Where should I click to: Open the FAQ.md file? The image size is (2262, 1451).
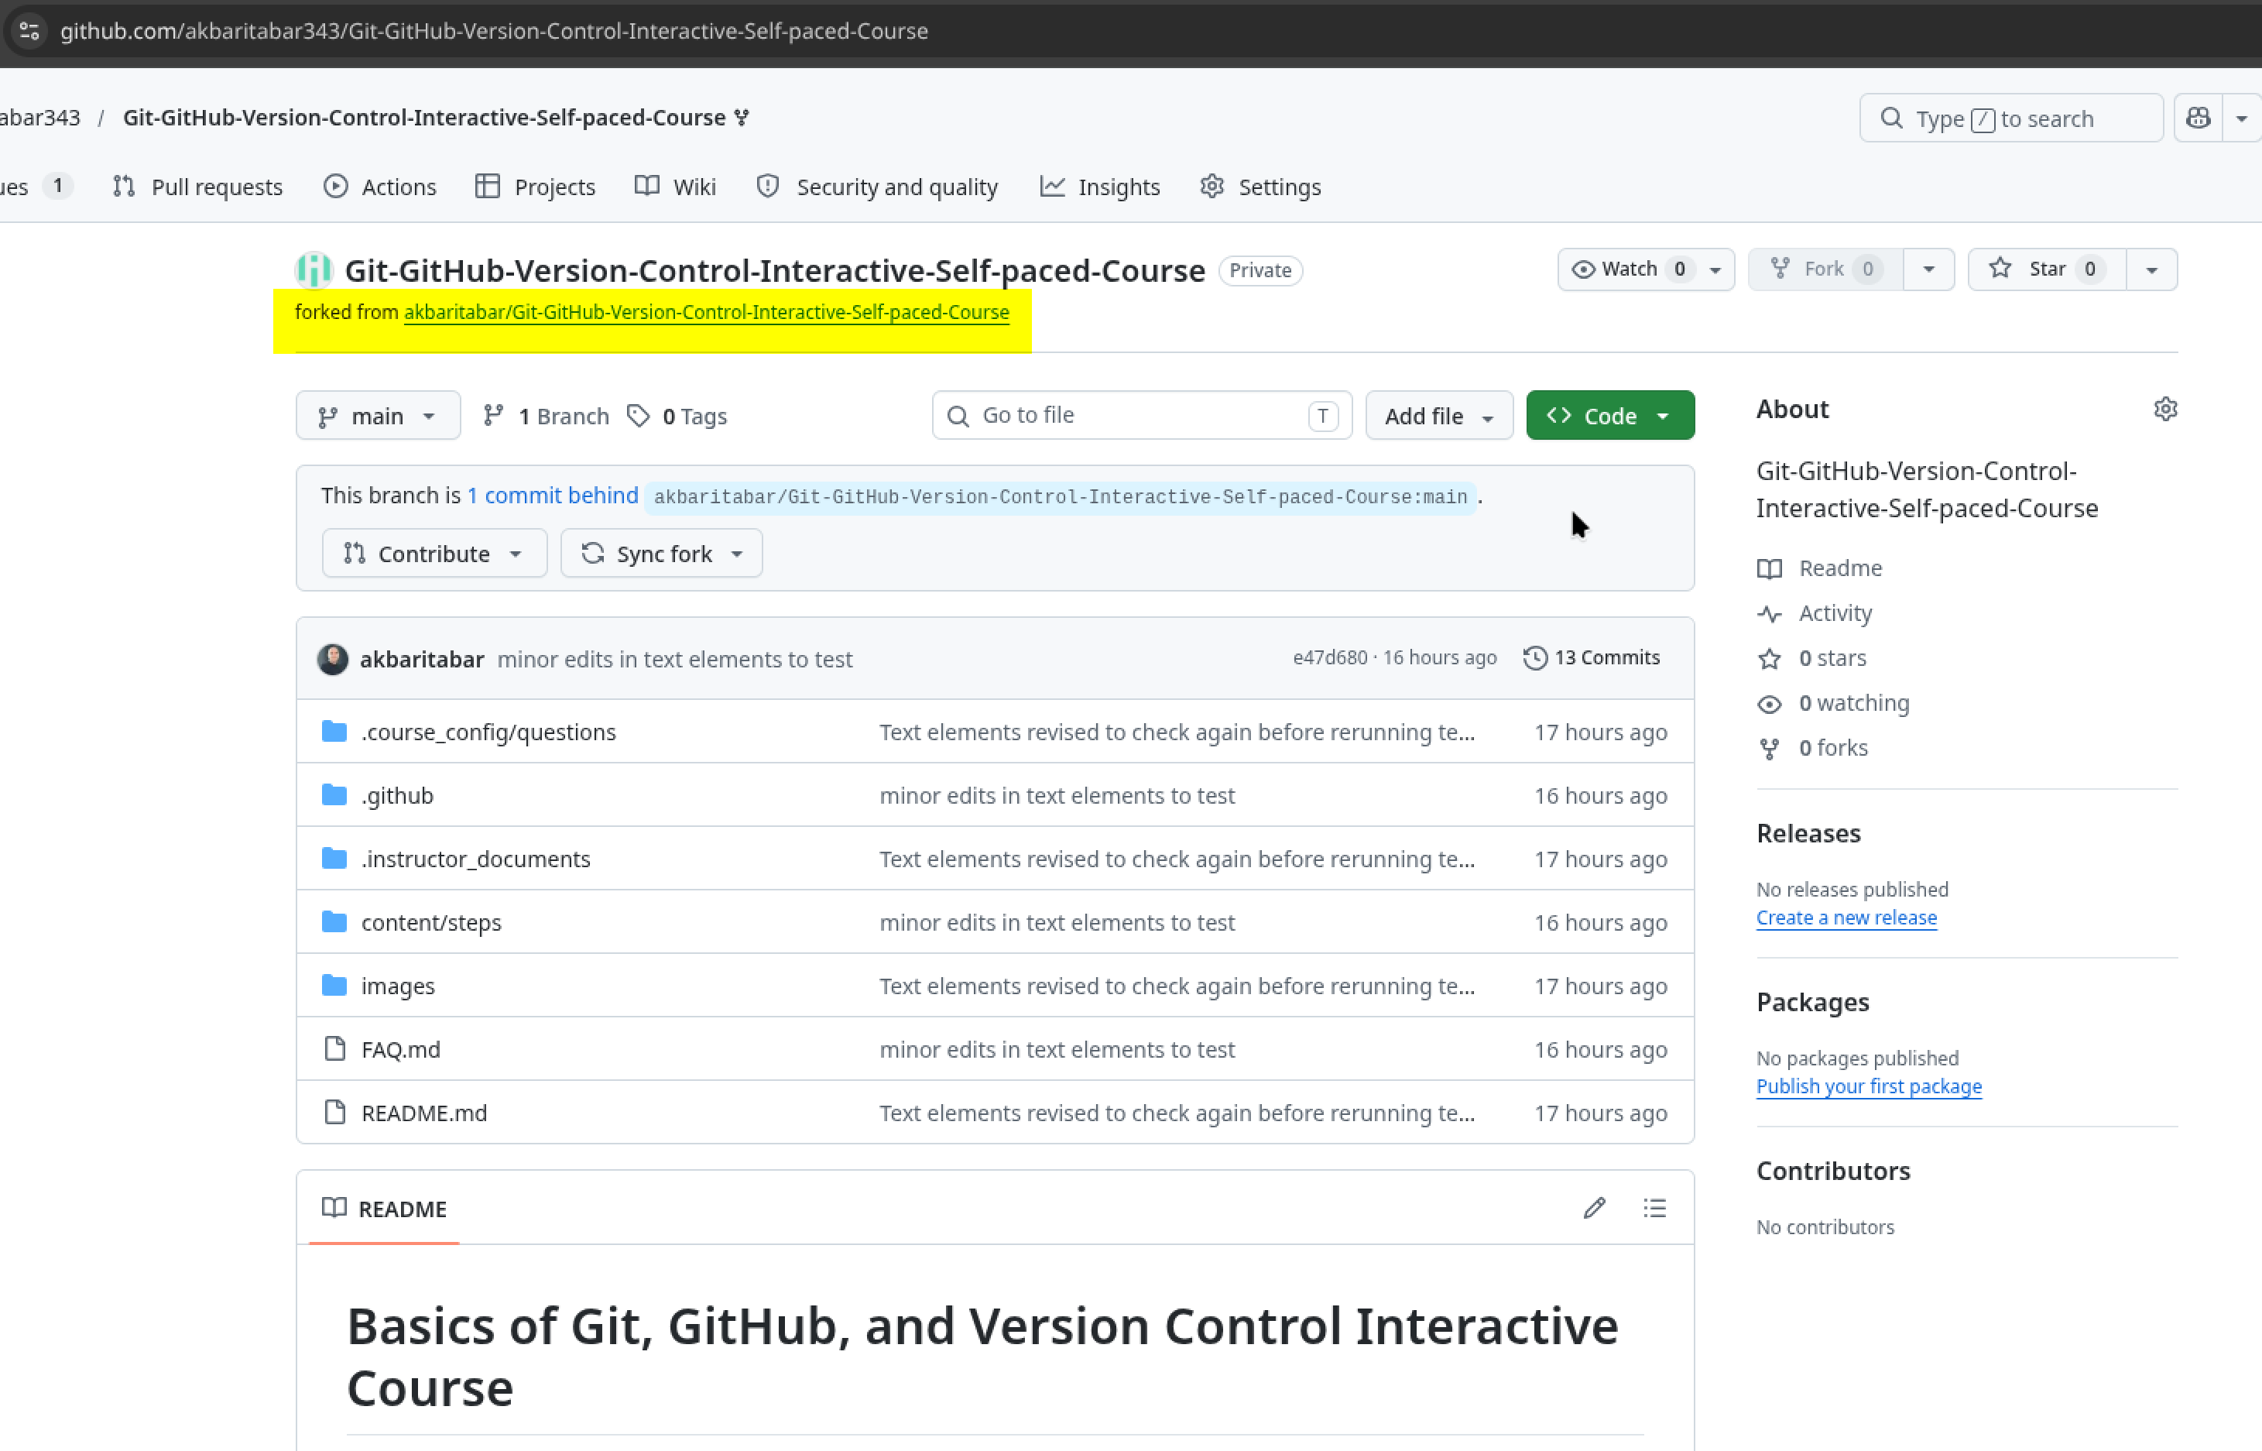click(x=400, y=1048)
